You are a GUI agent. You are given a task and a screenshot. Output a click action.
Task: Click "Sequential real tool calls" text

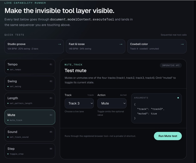pos(174,35)
